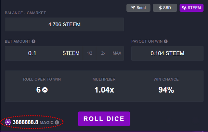Click the purple MAGIC token chip icon

pos(8,122)
